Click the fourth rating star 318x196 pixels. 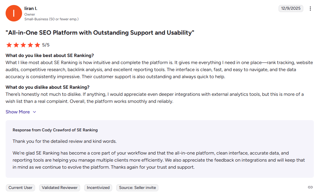tap(30, 45)
